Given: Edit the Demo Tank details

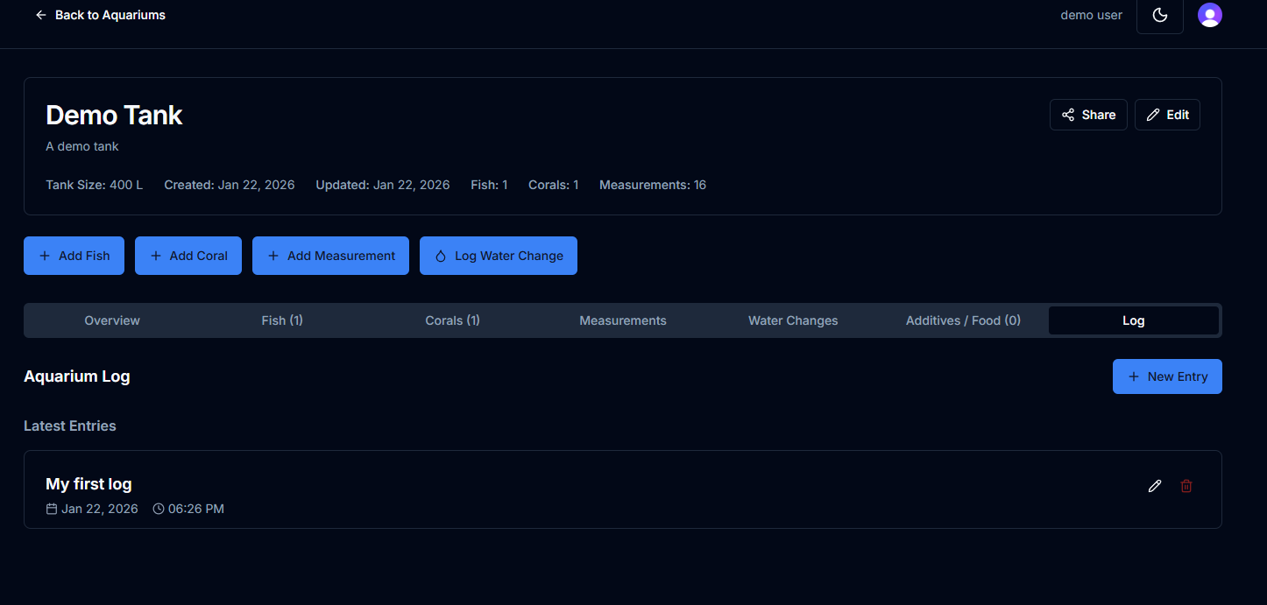Looking at the screenshot, I should (1167, 115).
